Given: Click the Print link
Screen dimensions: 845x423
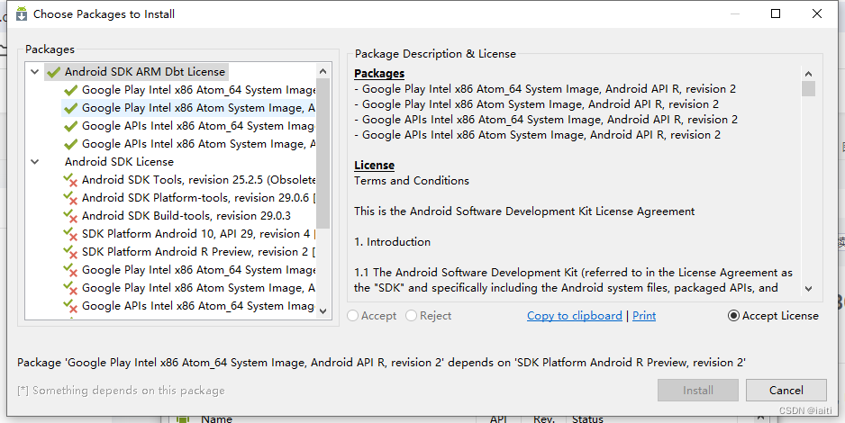Looking at the screenshot, I should point(644,316).
